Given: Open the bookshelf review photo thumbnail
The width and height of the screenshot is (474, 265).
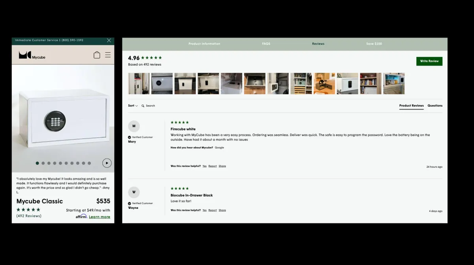Looking at the screenshot, I should (371, 83).
